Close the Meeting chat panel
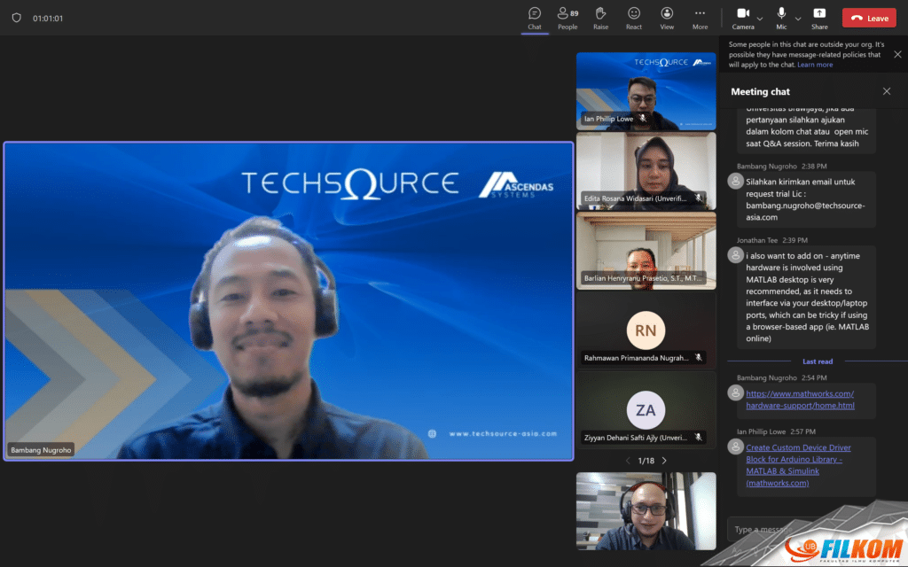The image size is (908, 567). tap(886, 91)
